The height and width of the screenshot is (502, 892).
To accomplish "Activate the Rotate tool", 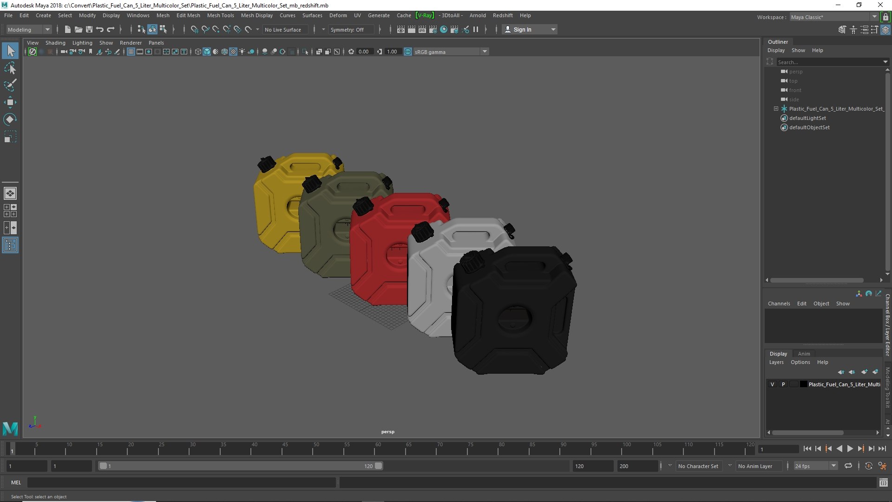I will pyautogui.click(x=10, y=119).
